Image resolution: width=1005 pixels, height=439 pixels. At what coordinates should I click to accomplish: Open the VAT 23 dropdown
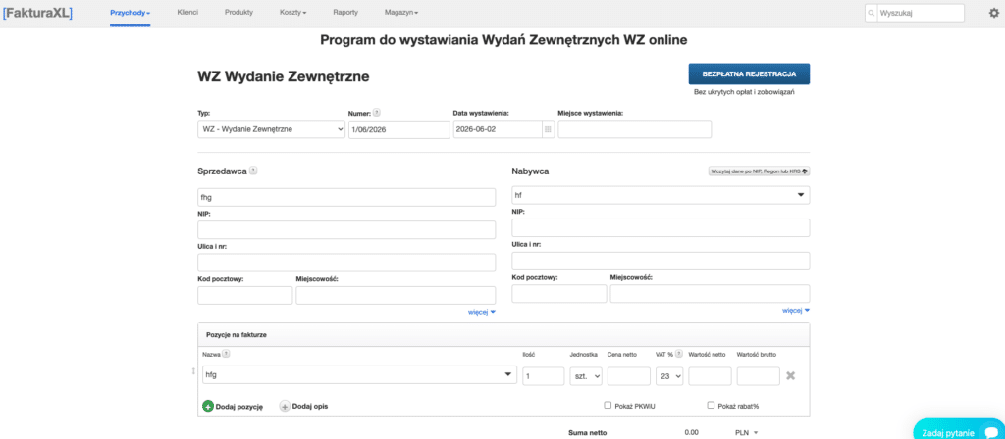click(669, 376)
